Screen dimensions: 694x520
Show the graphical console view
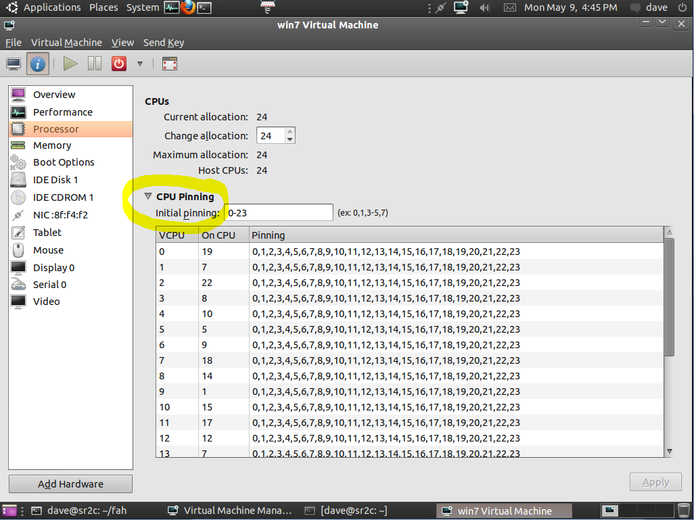coord(14,64)
